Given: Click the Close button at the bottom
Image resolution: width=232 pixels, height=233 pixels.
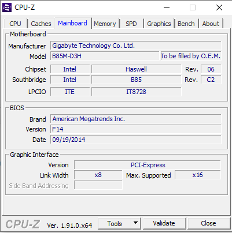Looking at the screenshot, I should (x=208, y=223).
